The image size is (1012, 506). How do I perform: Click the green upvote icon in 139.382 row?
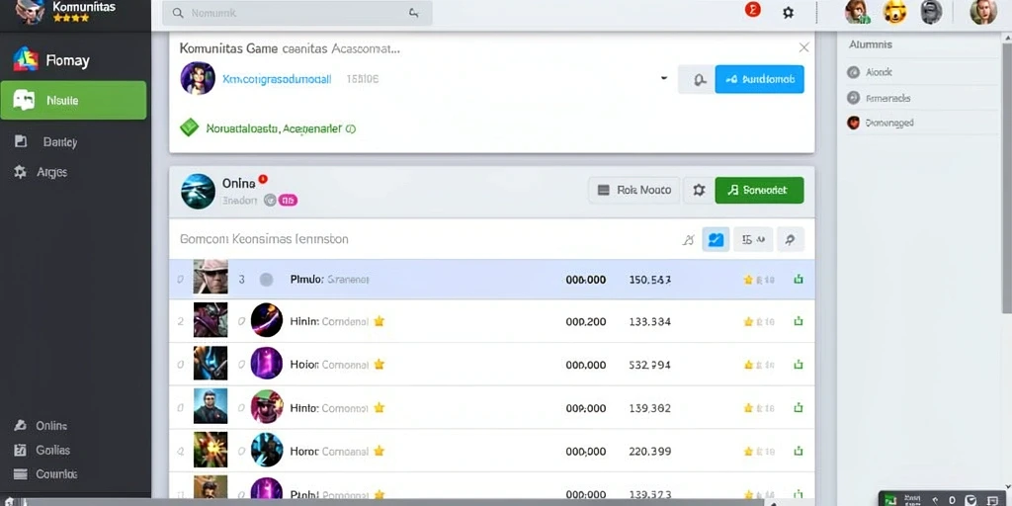click(799, 408)
